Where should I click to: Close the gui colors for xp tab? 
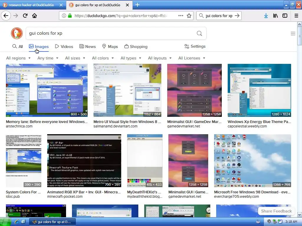click(127, 5)
